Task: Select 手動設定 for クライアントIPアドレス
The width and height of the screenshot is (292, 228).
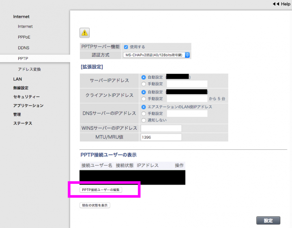Action: click(x=144, y=99)
